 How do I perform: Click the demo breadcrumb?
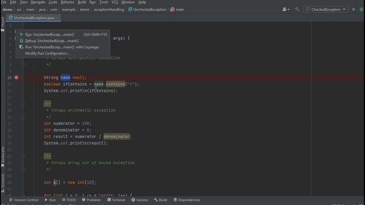7,10
